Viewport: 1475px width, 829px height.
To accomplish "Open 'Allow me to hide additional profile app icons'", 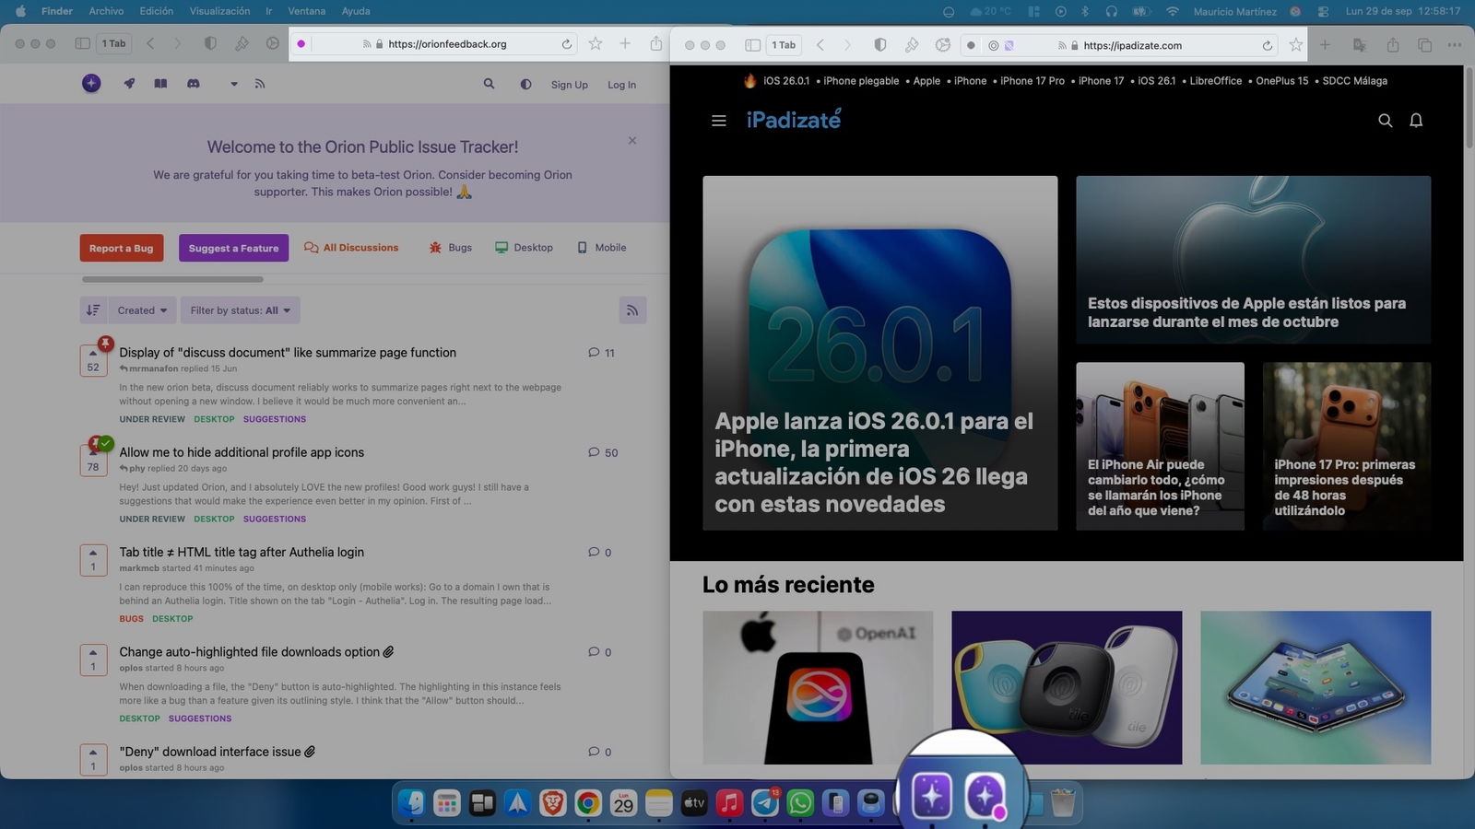I will click(x=242, y=452).
